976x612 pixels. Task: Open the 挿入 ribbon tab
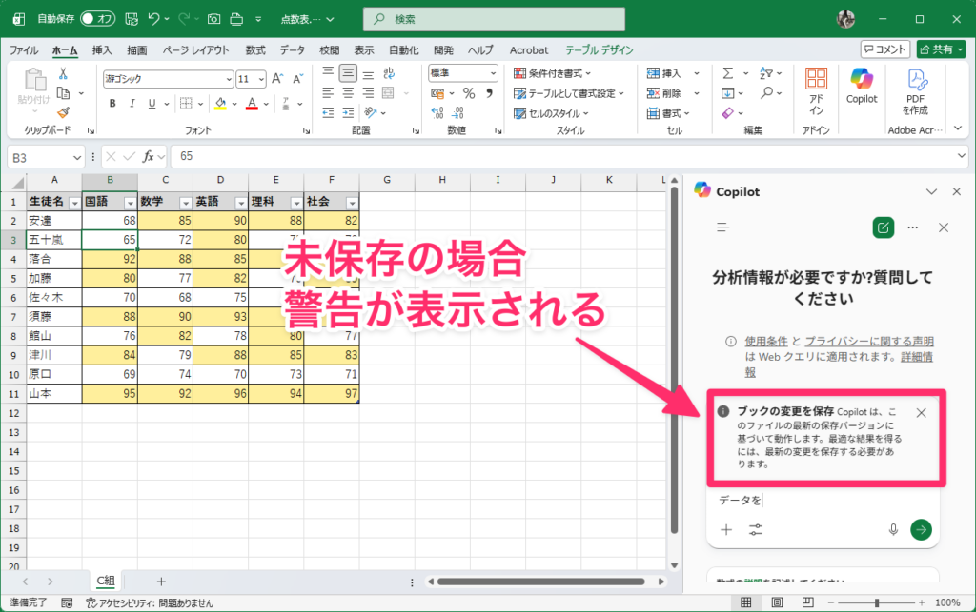click(x=102, y=49)
